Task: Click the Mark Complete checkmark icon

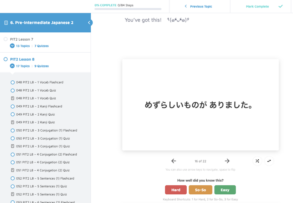Action: click(281, 6)
